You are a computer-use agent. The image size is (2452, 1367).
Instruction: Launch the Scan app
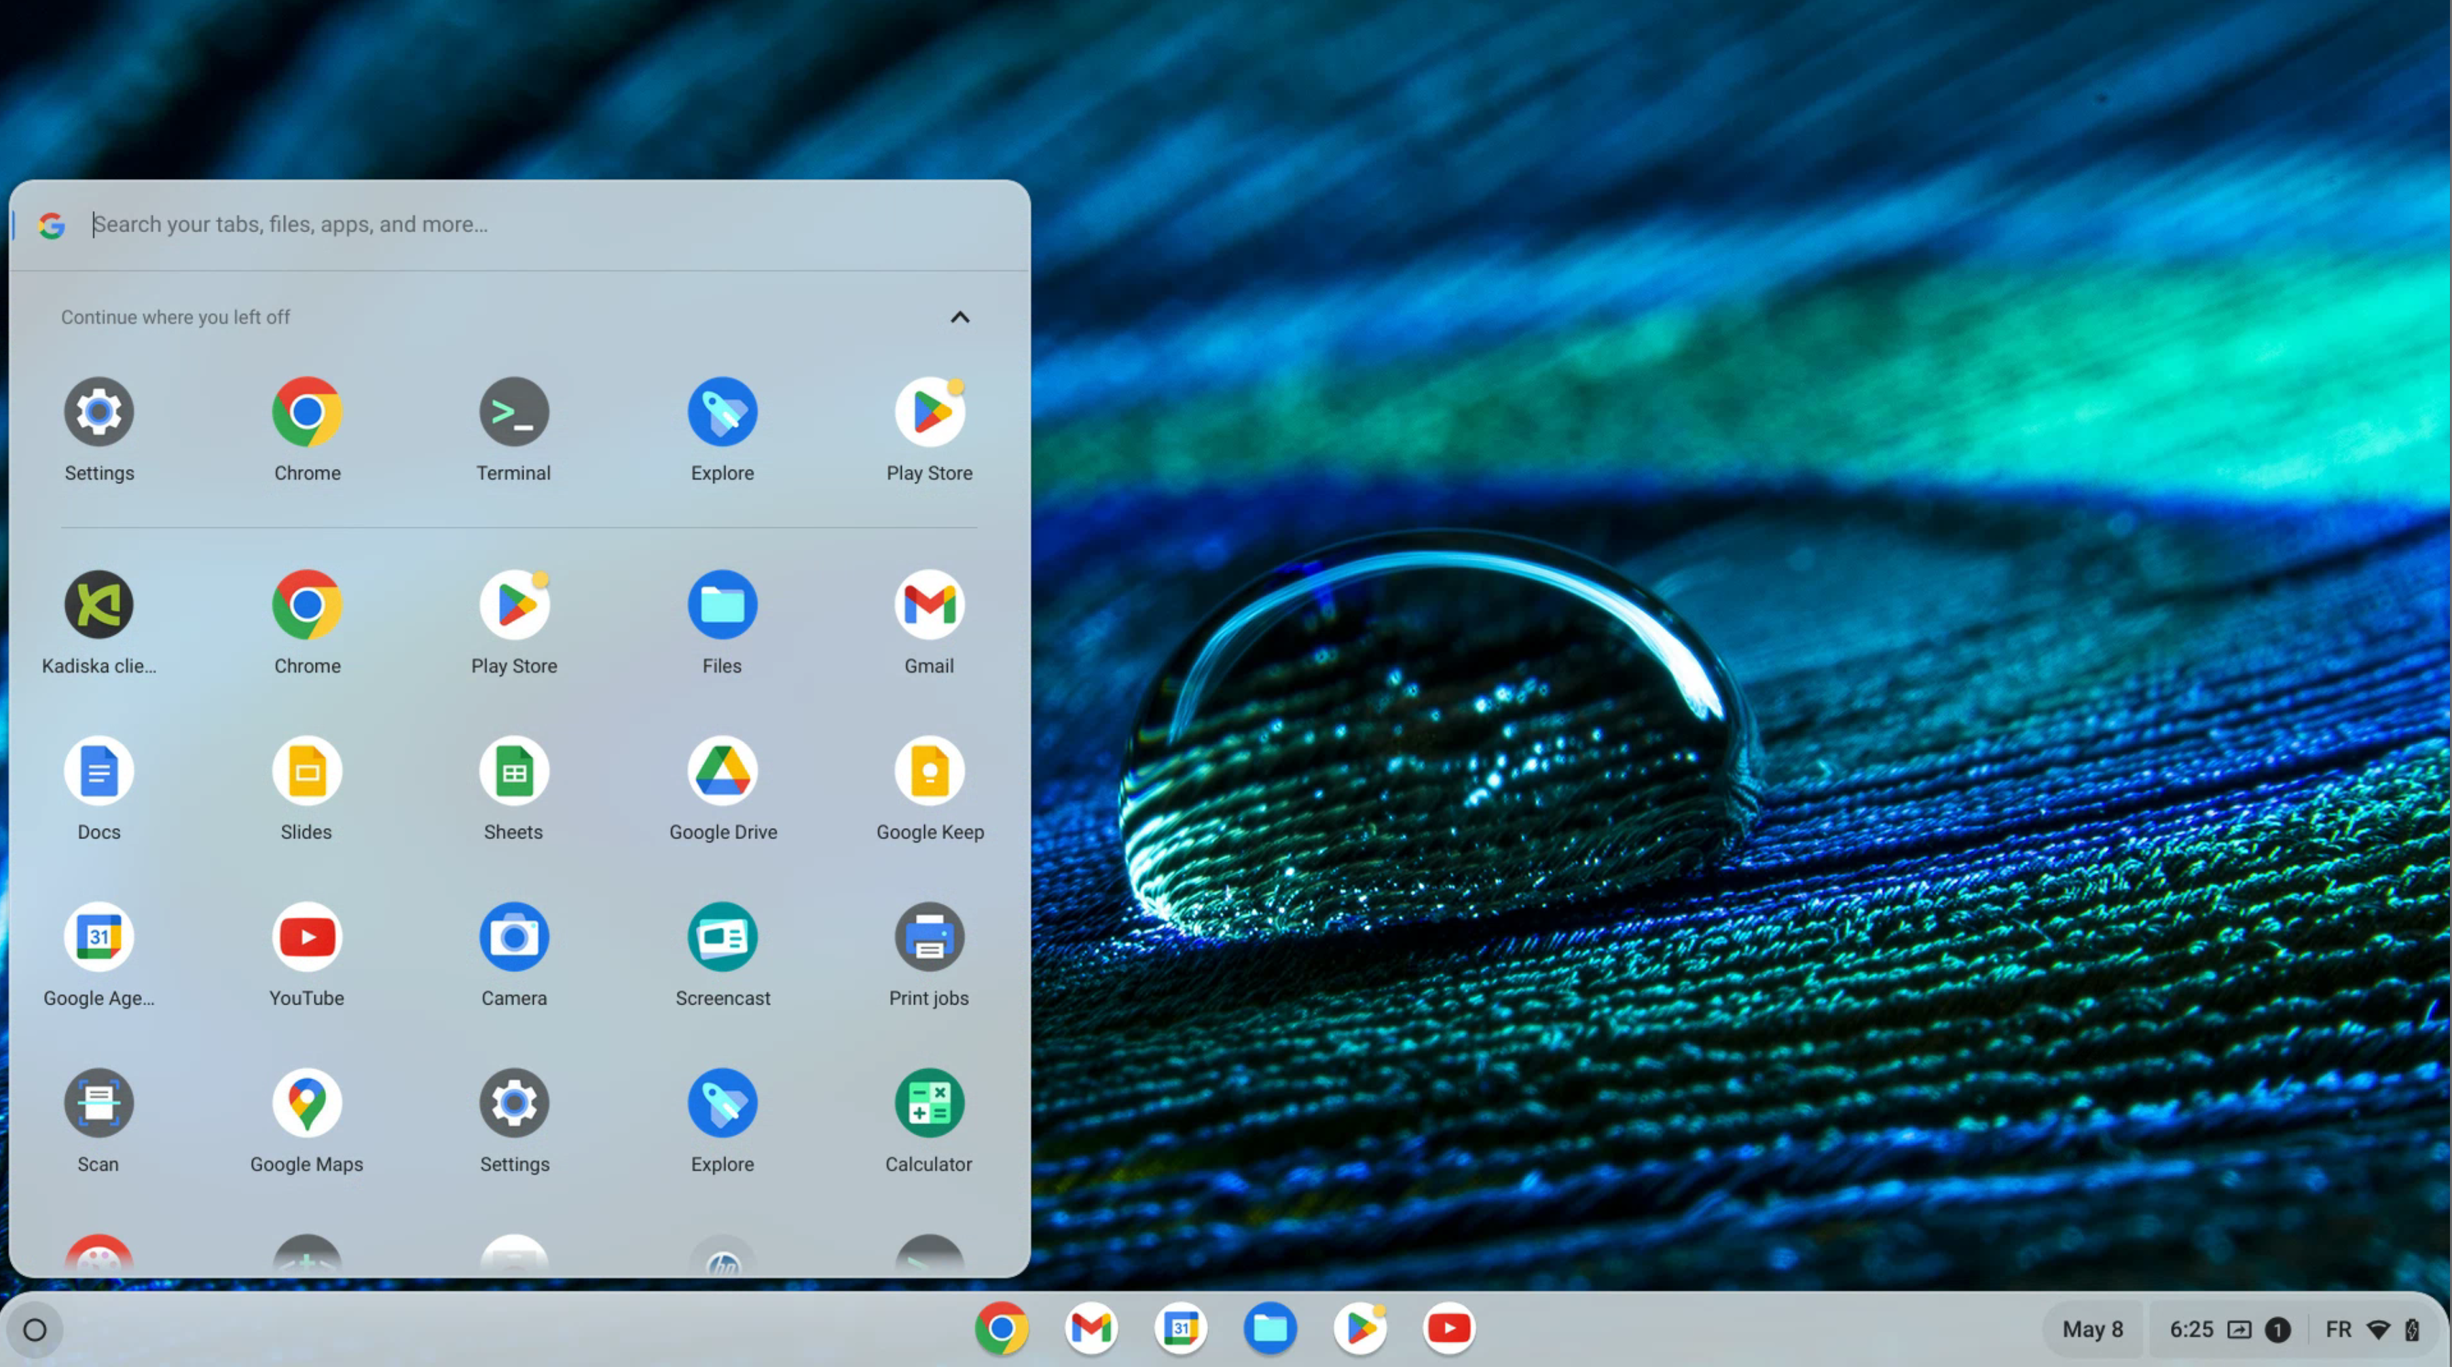click(x=99, y=1104)
